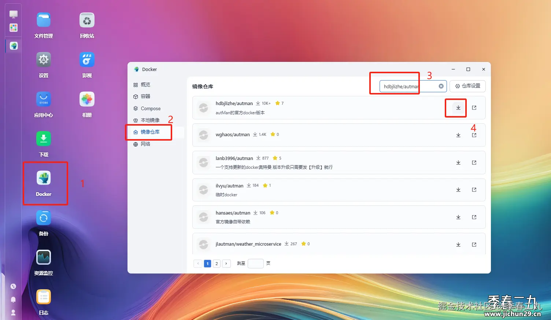
Task: Open hansaes/autman external link
Action: 474,217
